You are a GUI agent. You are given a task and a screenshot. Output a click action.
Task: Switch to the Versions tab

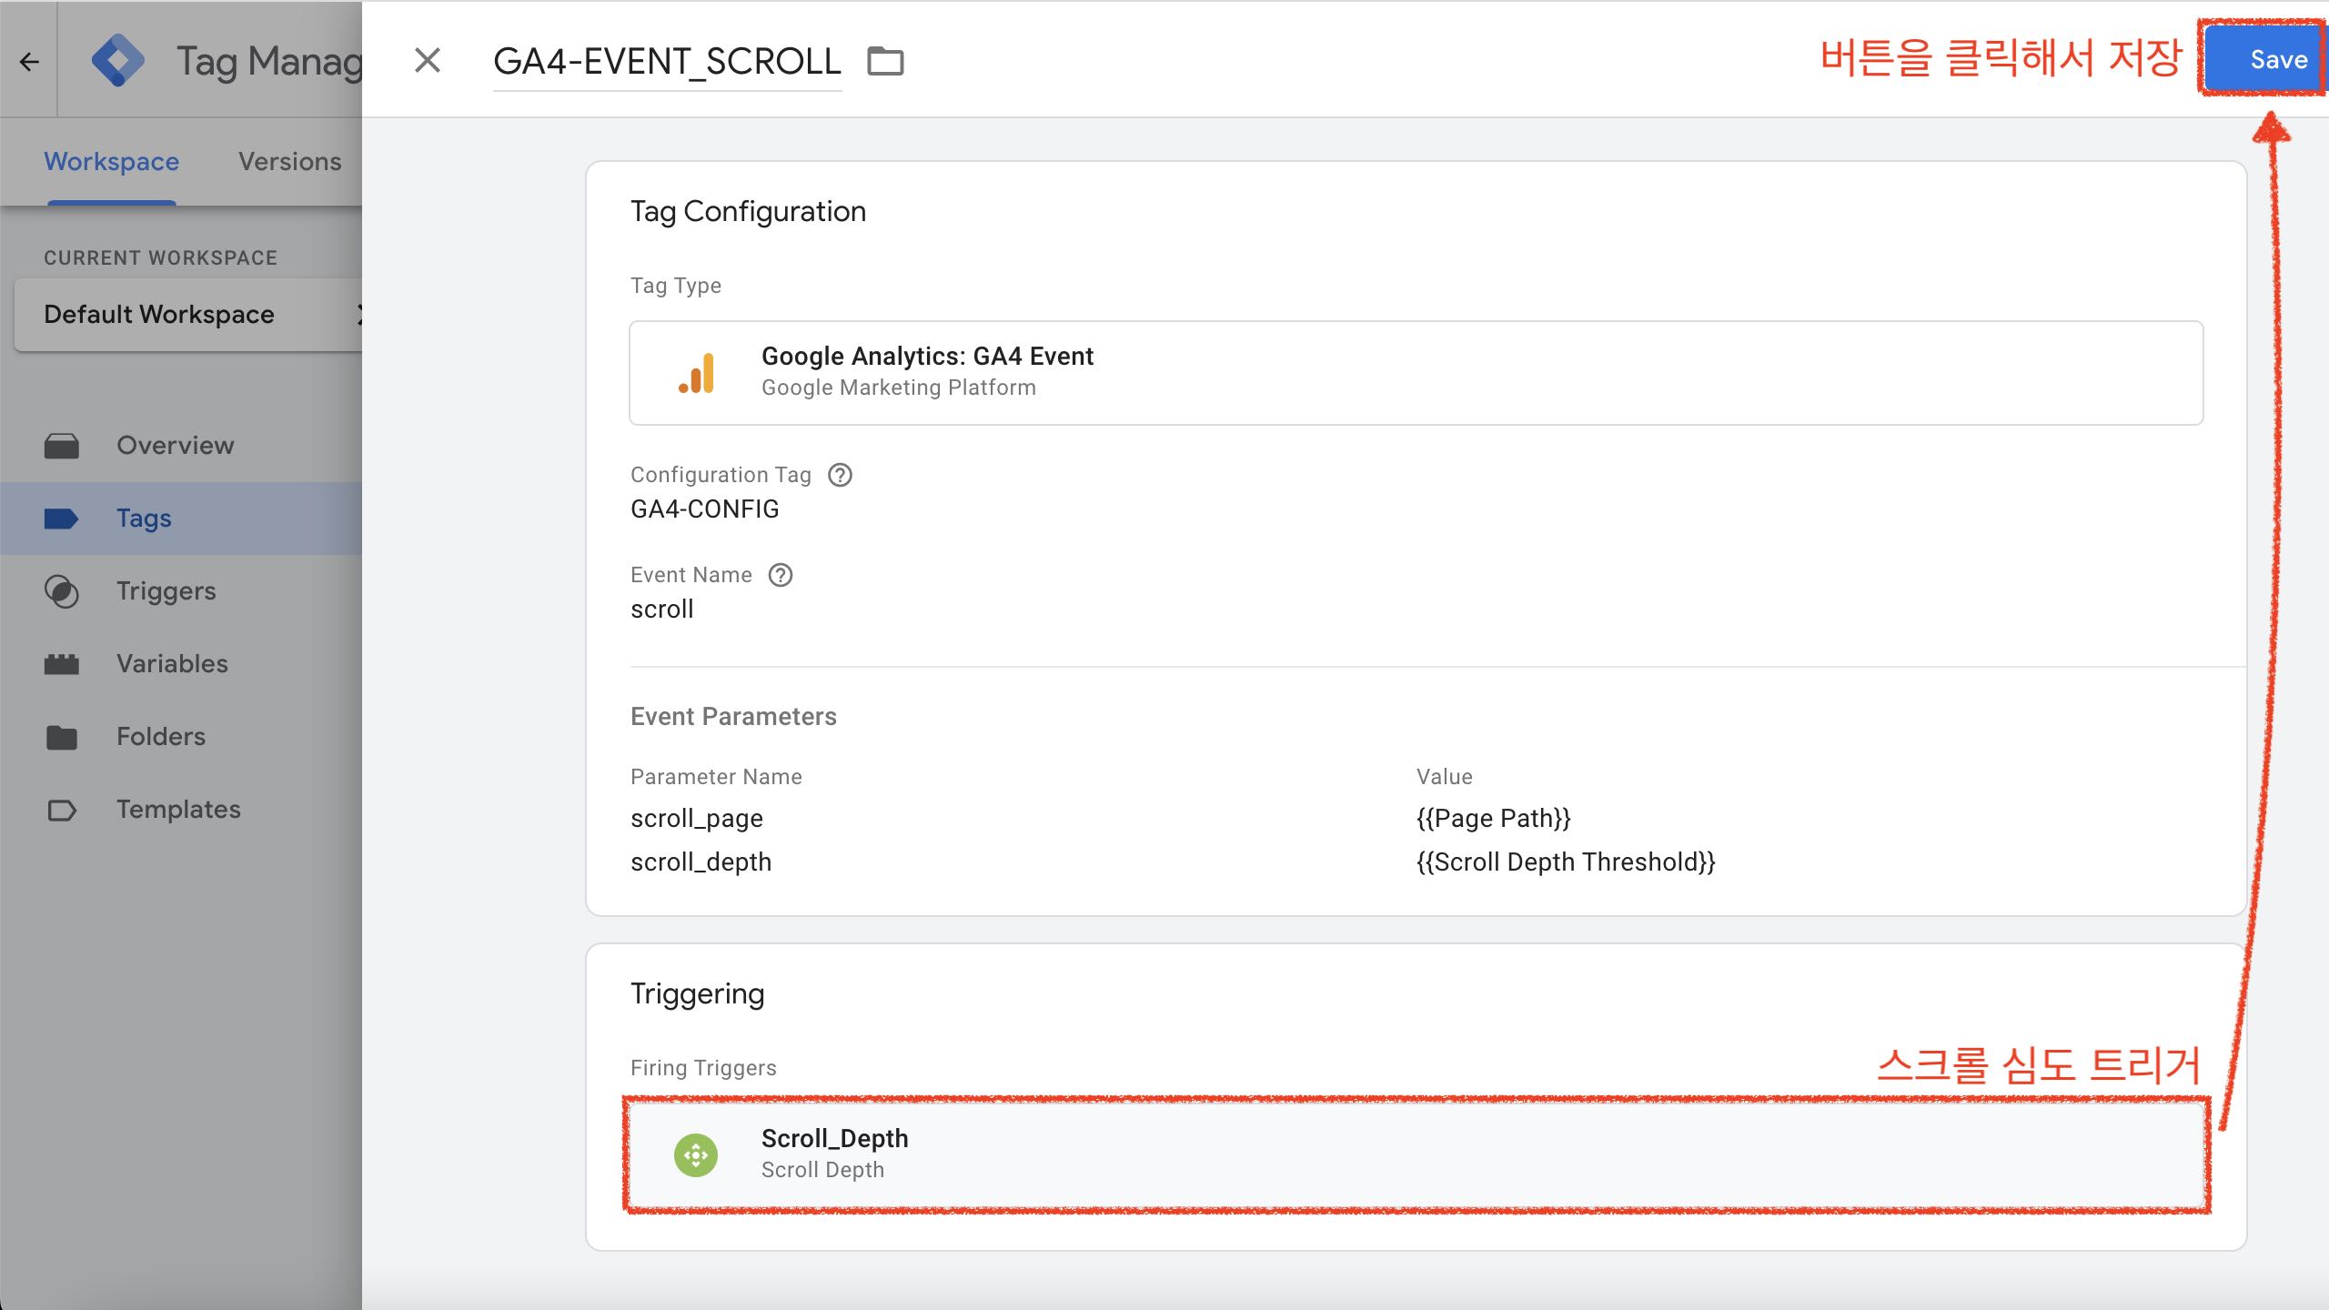290,161
